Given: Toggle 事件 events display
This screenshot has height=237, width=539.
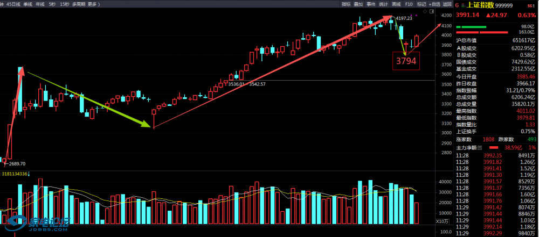Looking at the screenshot, I should click(371, 4).
